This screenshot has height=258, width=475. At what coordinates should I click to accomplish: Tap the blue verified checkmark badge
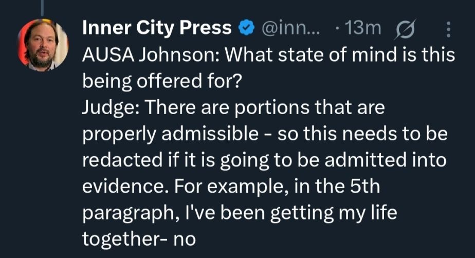tap(247, 28)
